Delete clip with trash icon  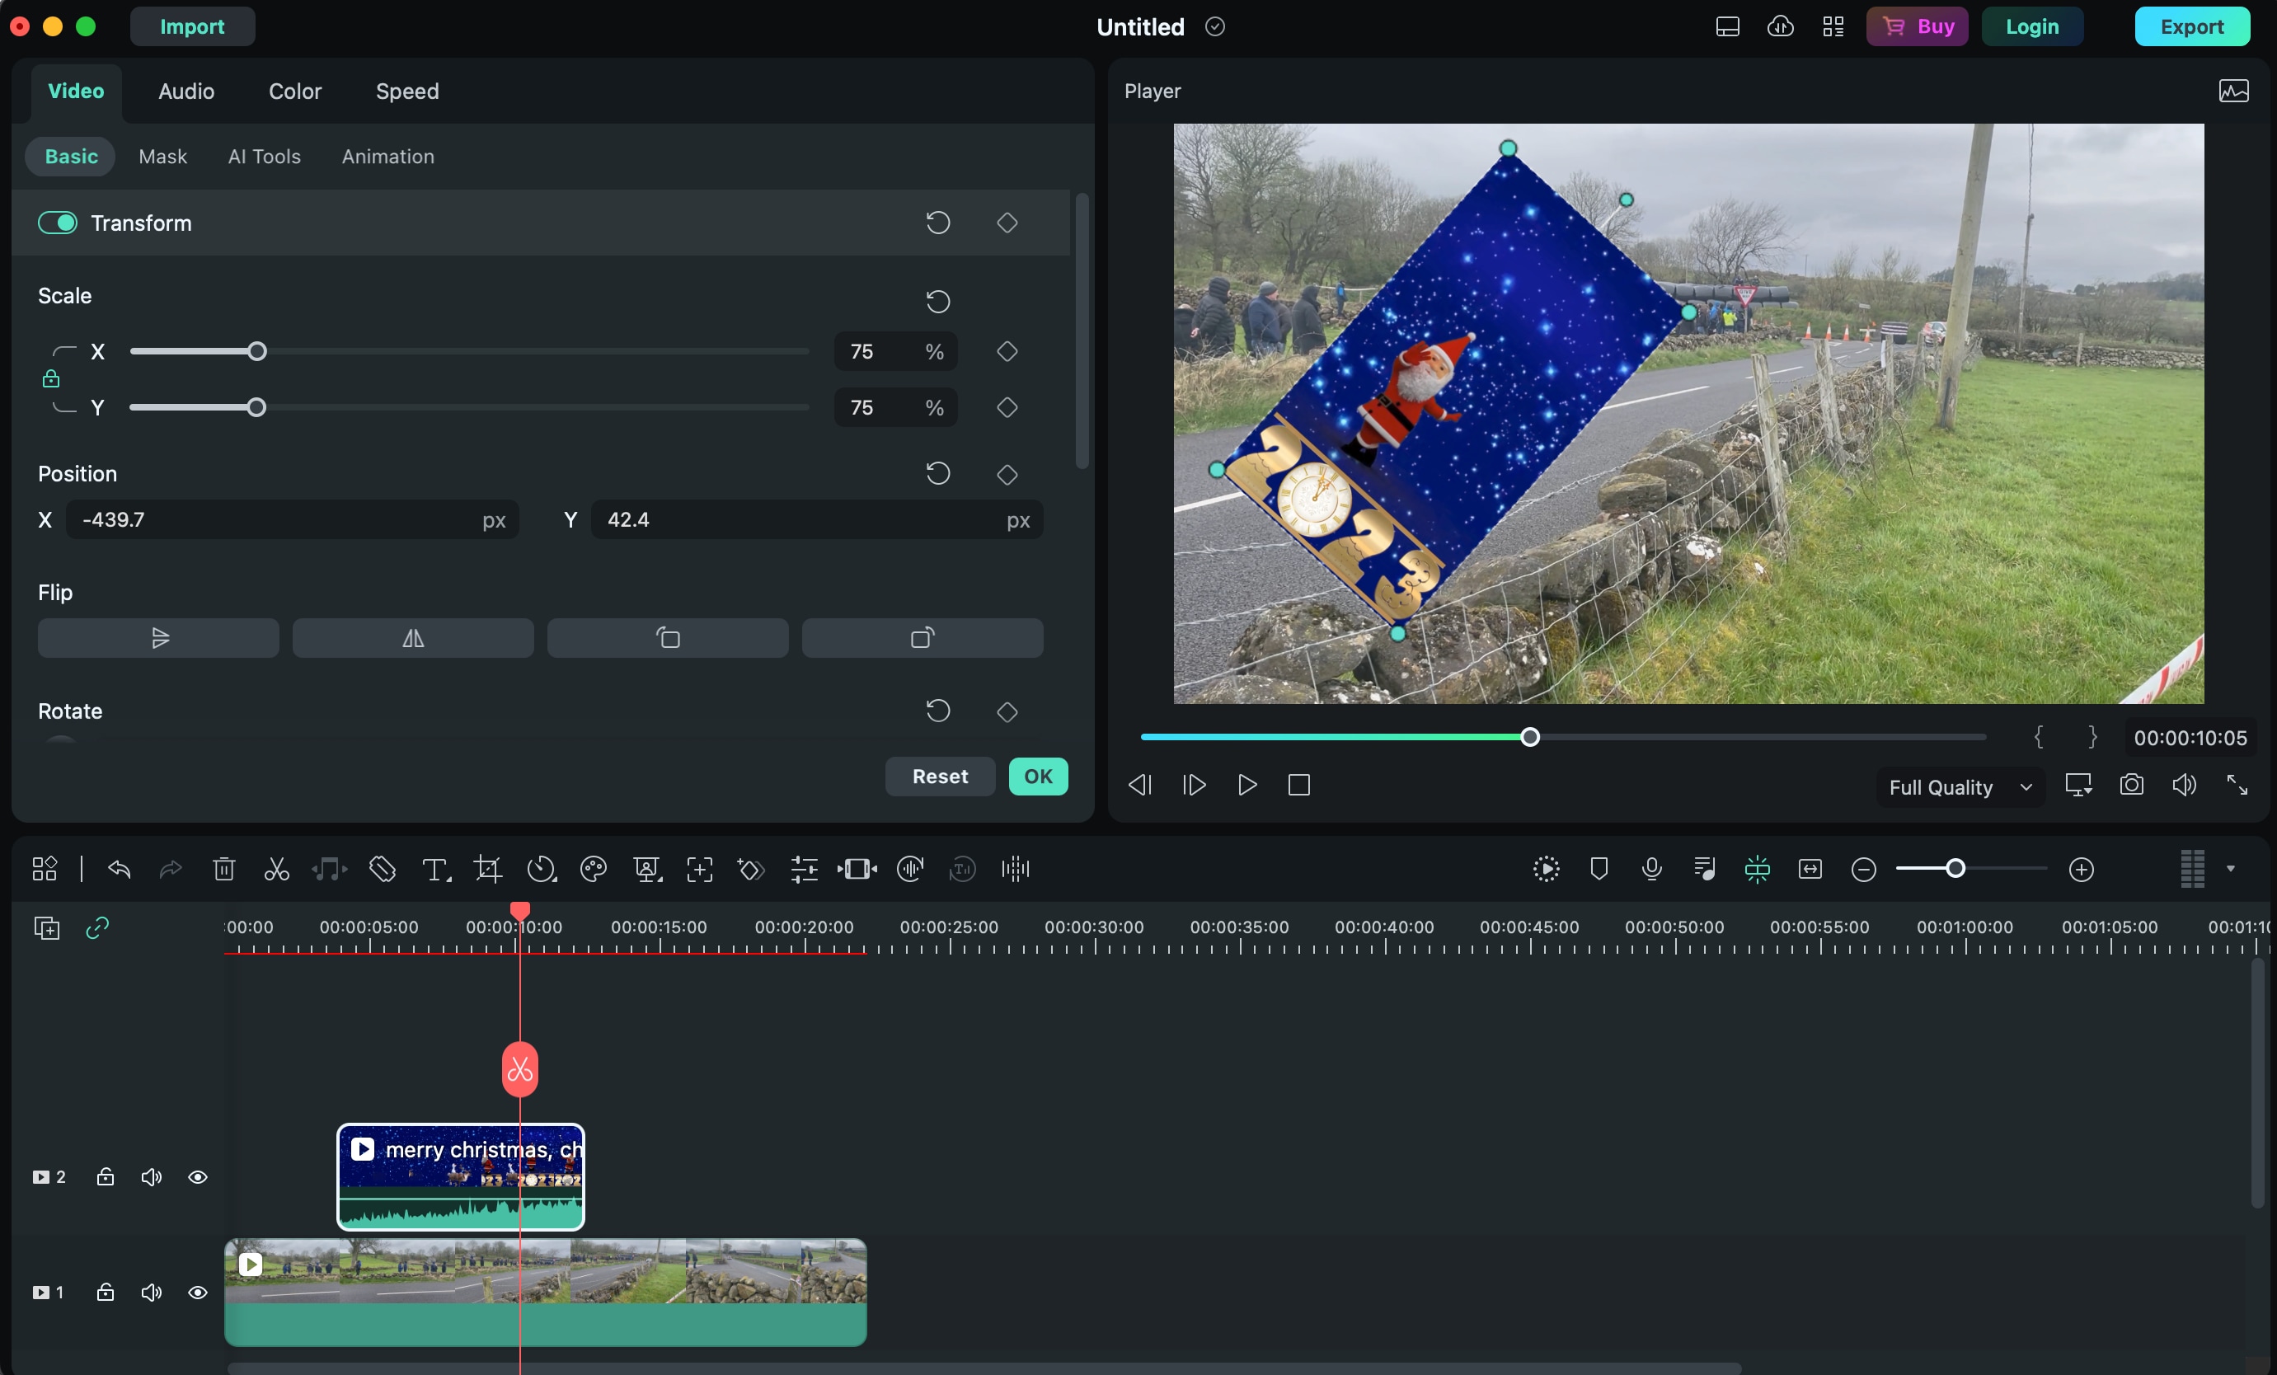click(x=223, y=869)
